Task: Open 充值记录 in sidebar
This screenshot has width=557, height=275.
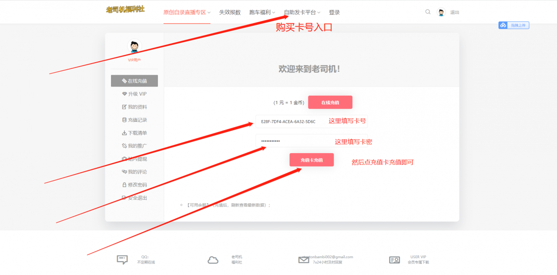Action: coord(134,120)
